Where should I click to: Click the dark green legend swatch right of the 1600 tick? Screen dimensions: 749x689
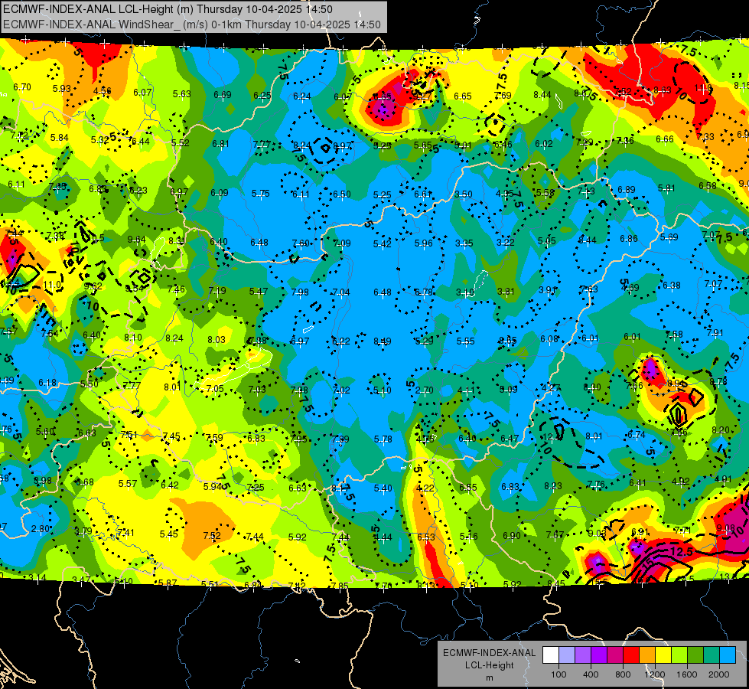695,655
